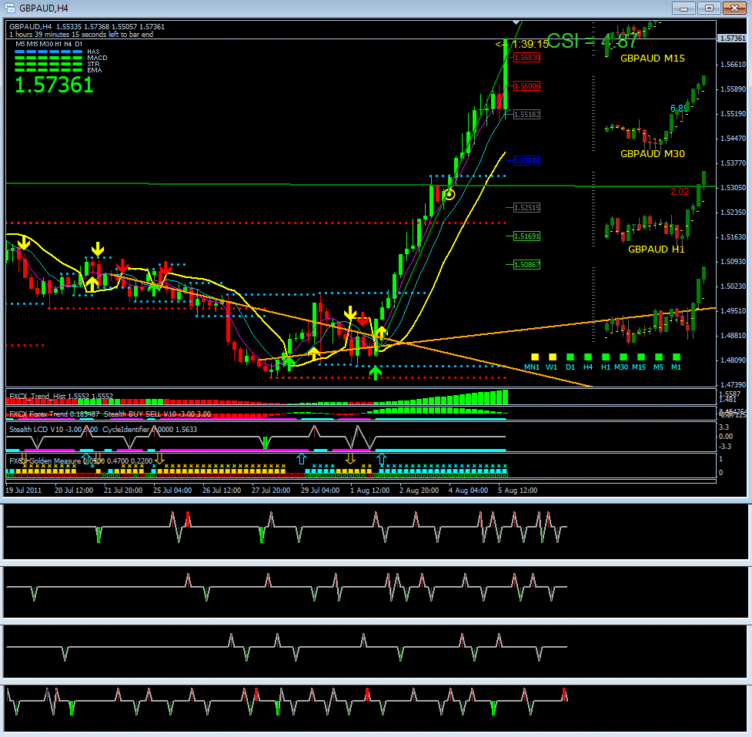Click the 29 Jul 04:00 mark on the time axis
This screenshot has width=752, height=737.
click(320, 491)
